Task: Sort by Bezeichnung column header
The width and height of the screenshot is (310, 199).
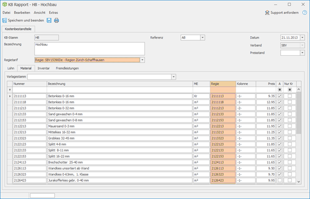Action: tap(120, 84)
